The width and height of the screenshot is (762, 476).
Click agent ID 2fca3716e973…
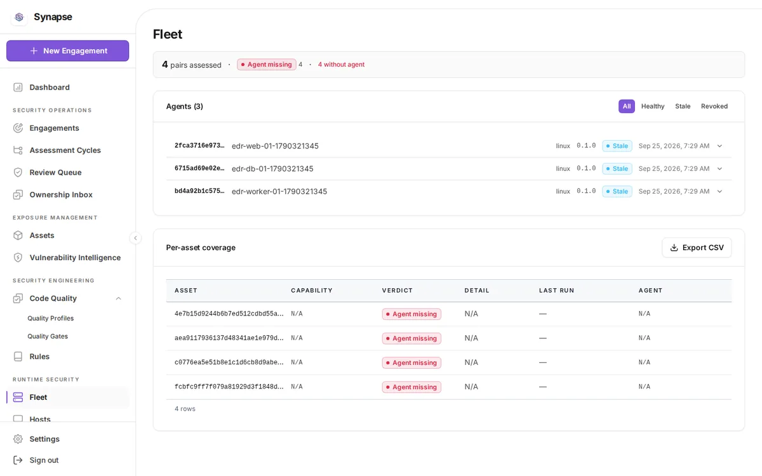click(199, 146)
